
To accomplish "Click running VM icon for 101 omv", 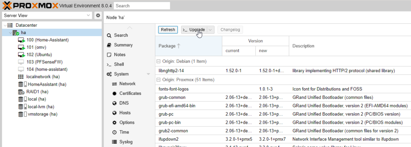I will (22, 47).
